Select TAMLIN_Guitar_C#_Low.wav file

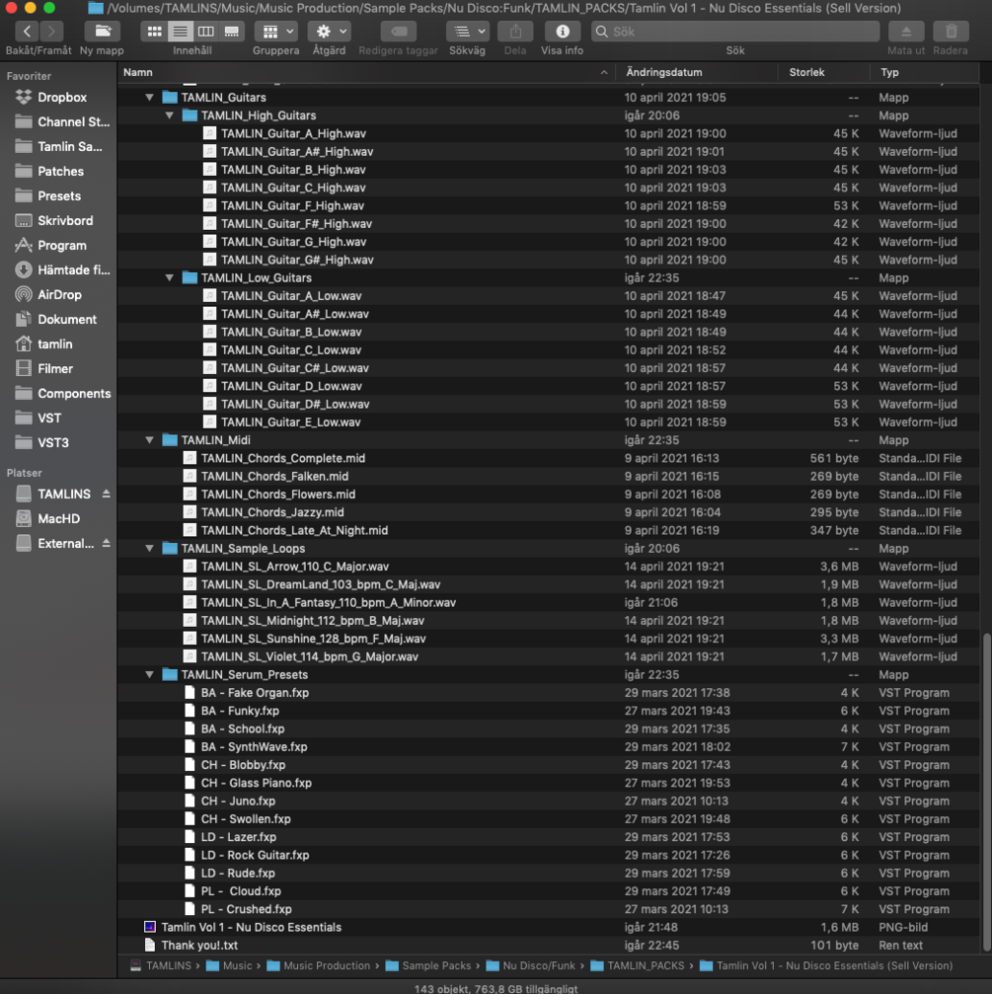pyautogui.click(x=548, y=367)
